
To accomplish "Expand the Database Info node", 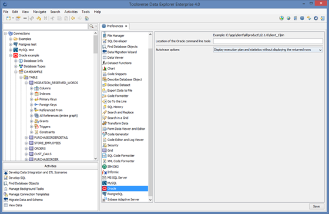I will 16,61.
